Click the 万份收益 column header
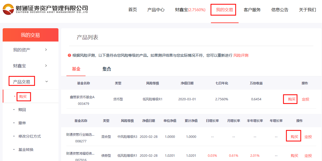The image size is (322, 161). (256, 83)
